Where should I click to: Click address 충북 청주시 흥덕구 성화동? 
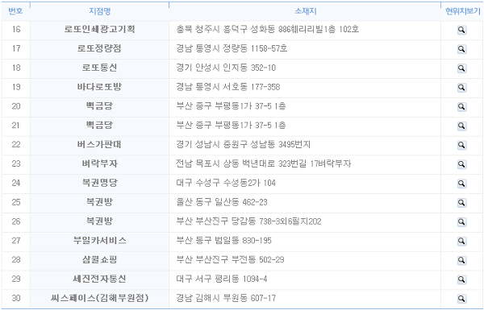[x=267, y=29]
